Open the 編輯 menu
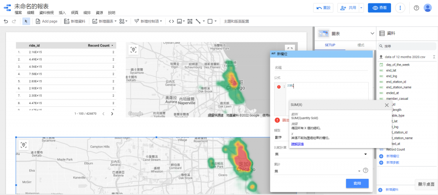The height and width of the screenshot is (195, 438). pyautogui.click(x=31, y=13)
